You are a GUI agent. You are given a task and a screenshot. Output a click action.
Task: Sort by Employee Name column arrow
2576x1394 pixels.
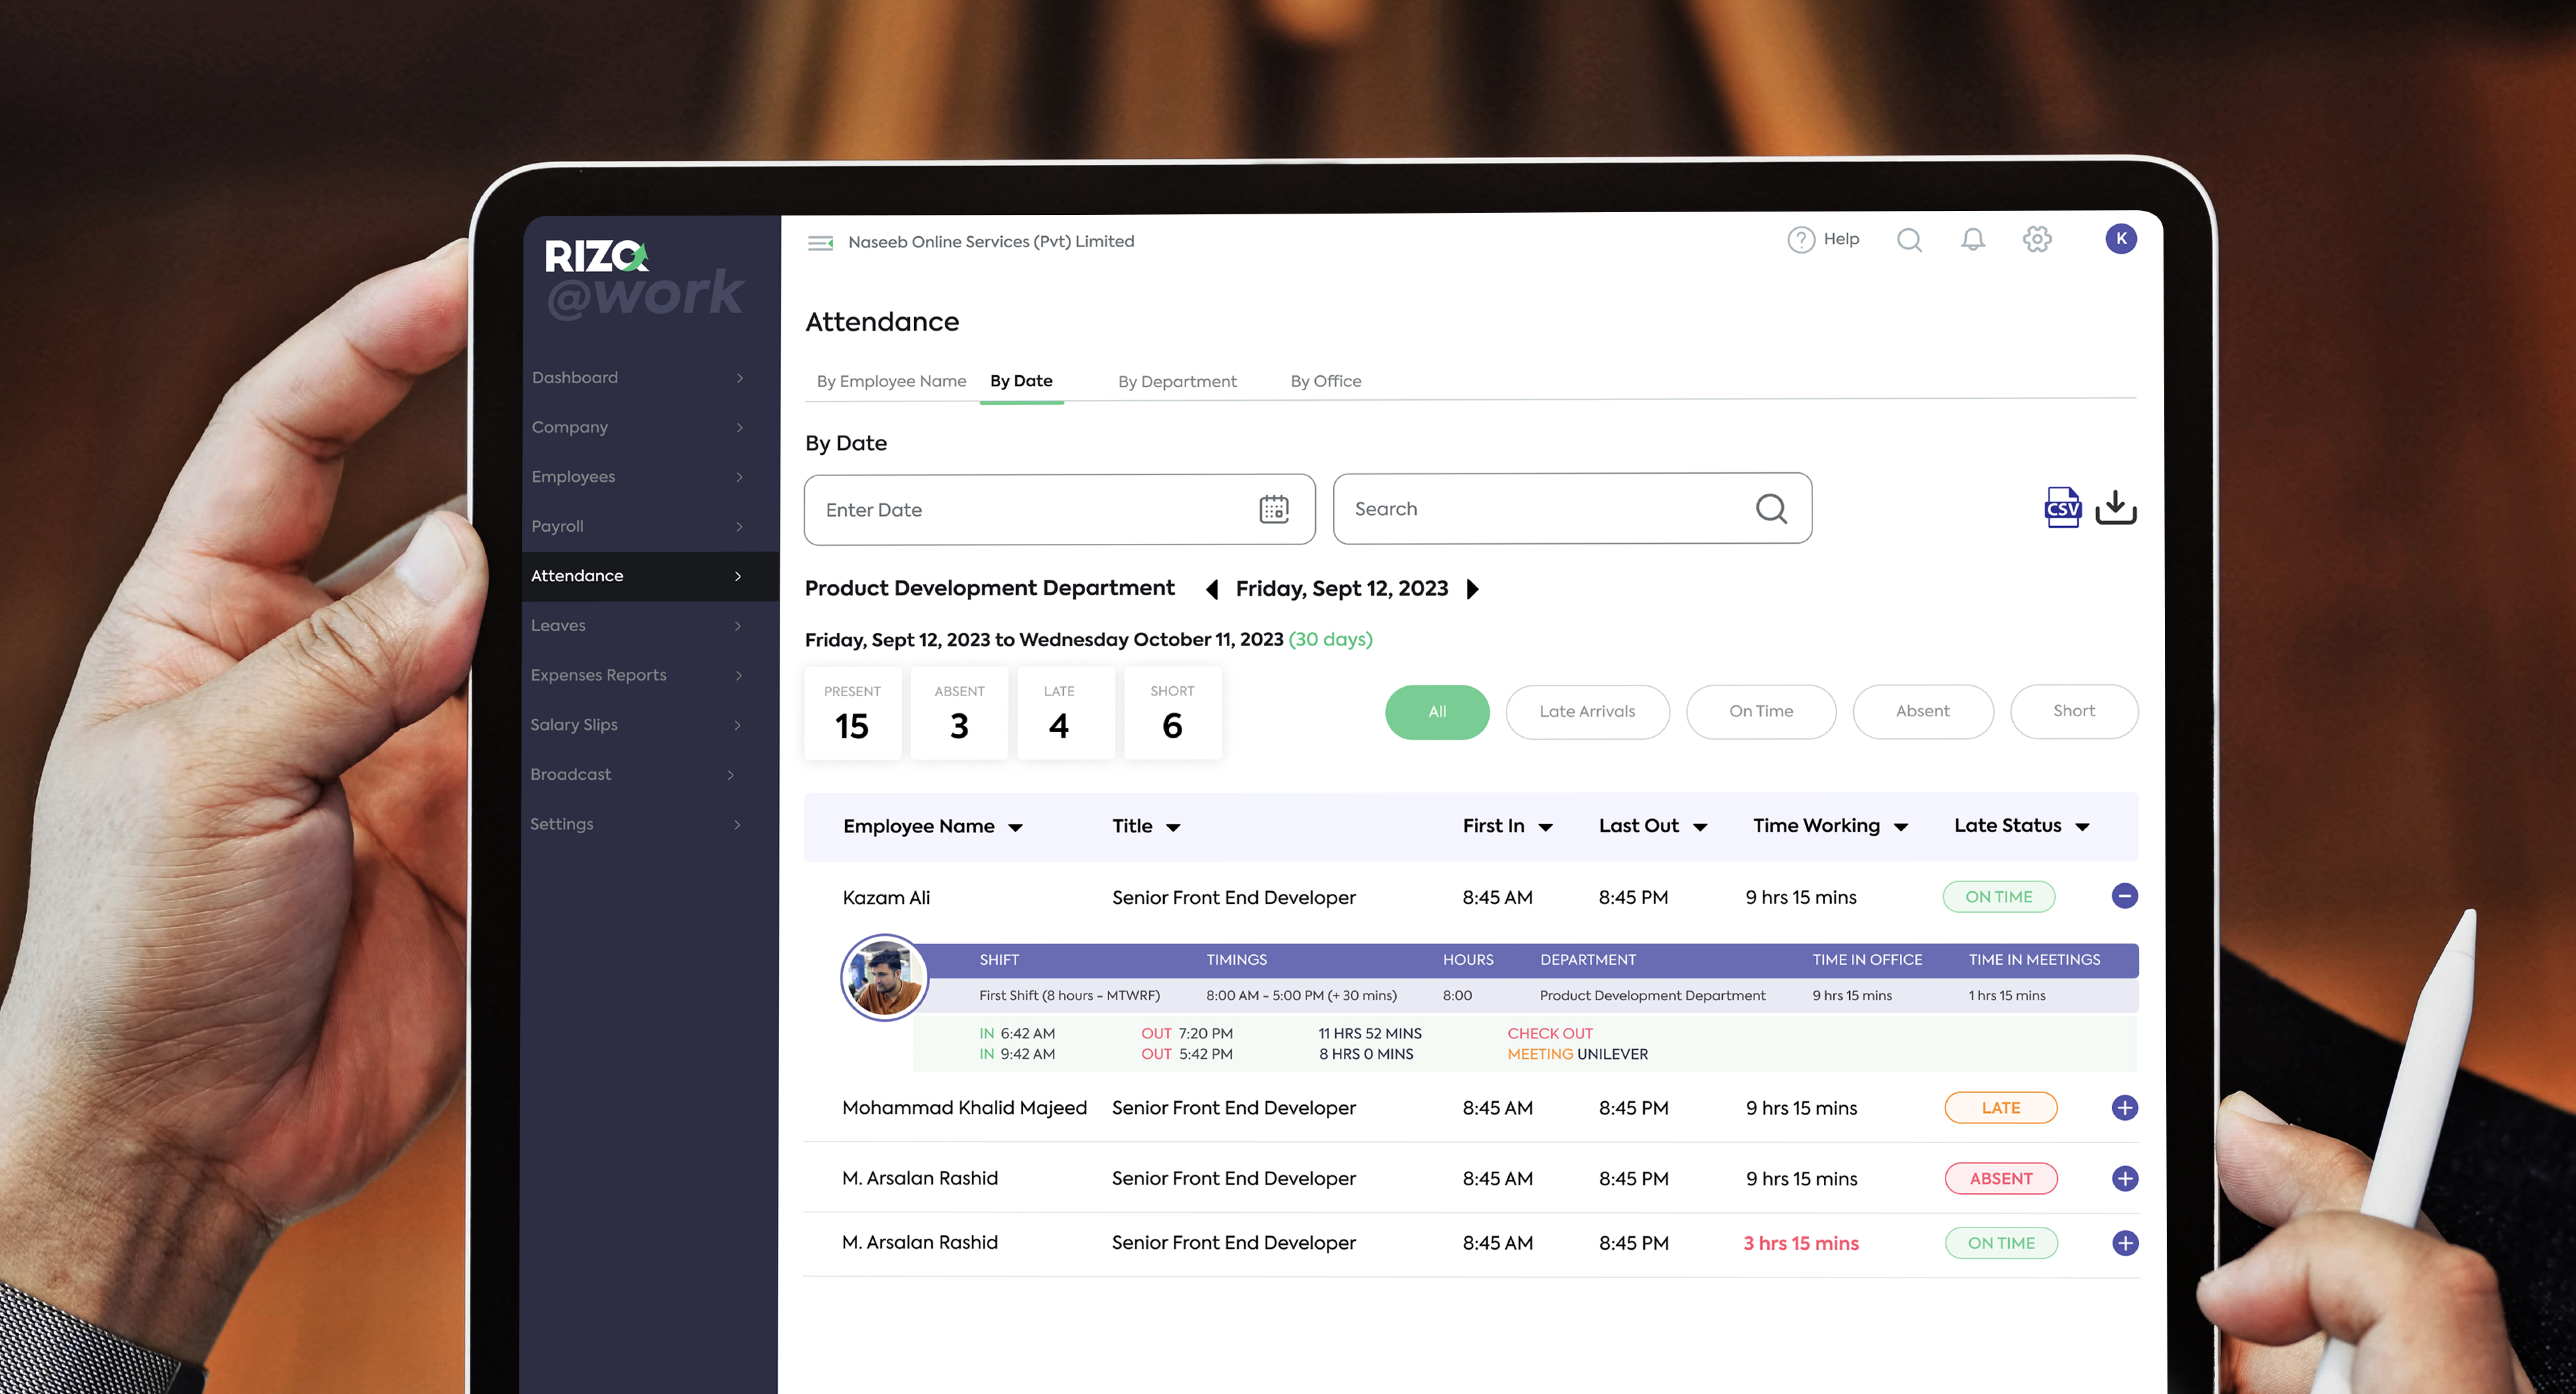coord(1015,828)
